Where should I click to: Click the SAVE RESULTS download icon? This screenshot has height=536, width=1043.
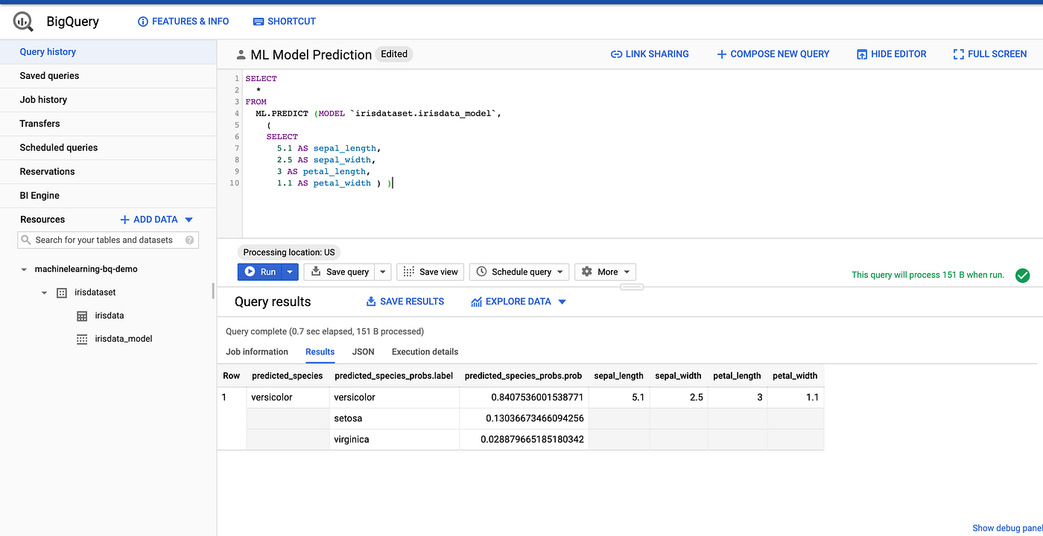tap(370, 301)
